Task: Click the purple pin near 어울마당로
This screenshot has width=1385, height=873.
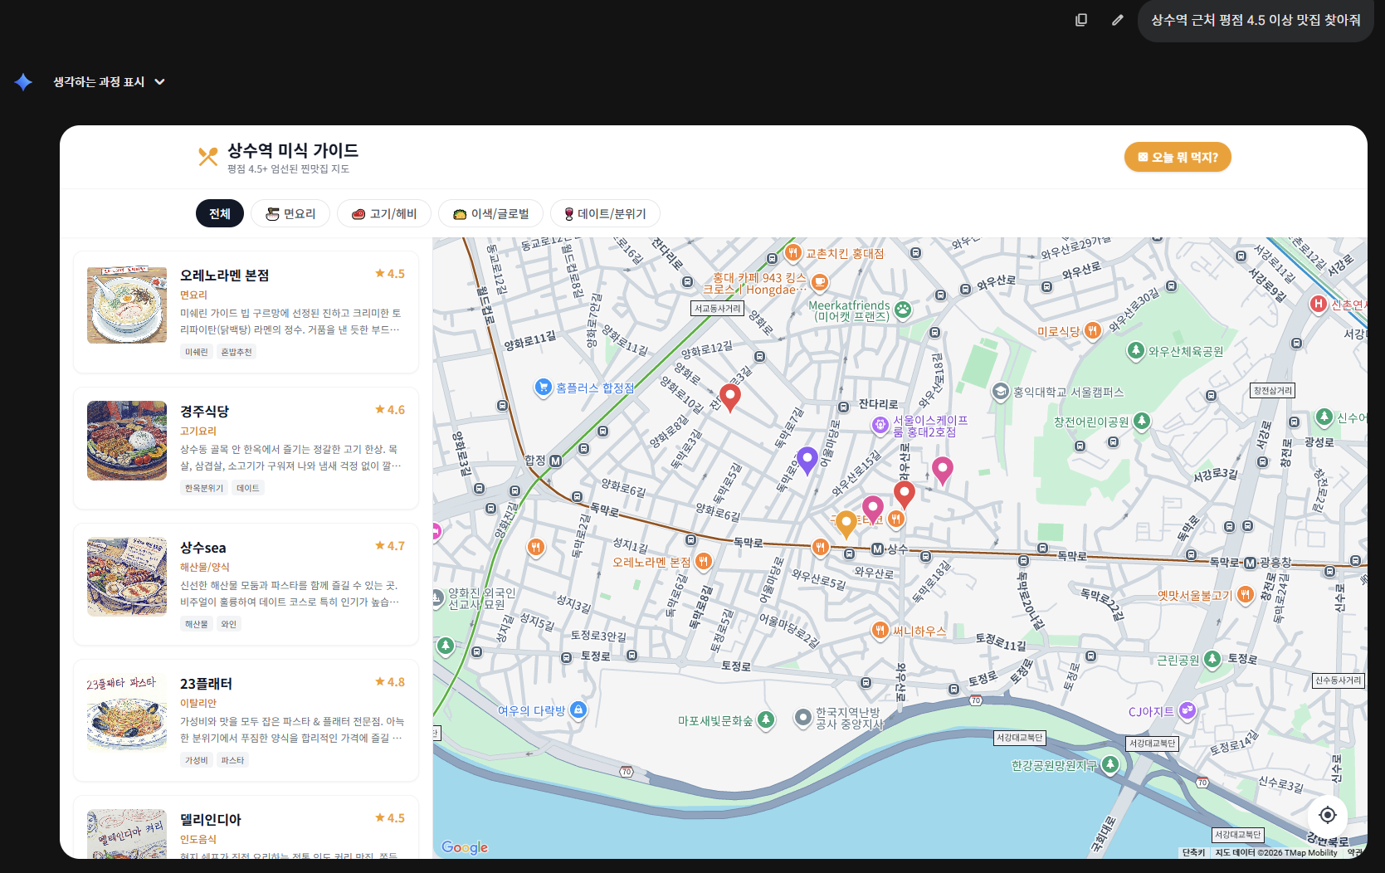Action: (807, 460)
